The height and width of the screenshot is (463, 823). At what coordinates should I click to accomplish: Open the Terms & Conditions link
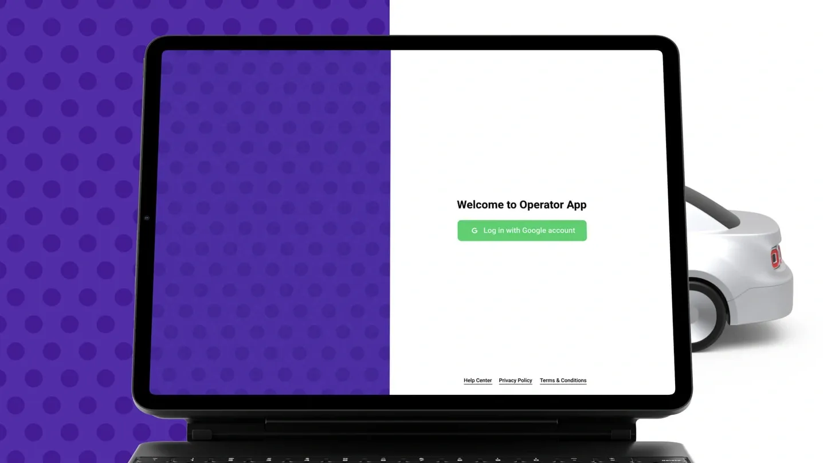point(563,380)
